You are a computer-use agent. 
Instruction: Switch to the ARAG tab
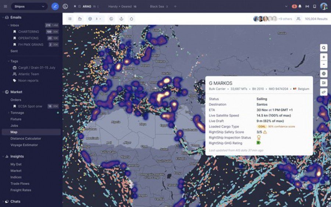click(x=87, y=7)
